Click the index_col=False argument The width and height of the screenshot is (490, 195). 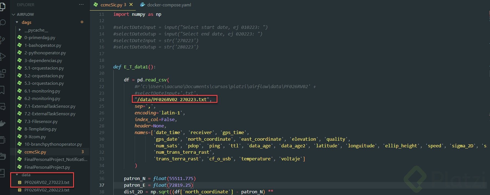coord(155,119)
